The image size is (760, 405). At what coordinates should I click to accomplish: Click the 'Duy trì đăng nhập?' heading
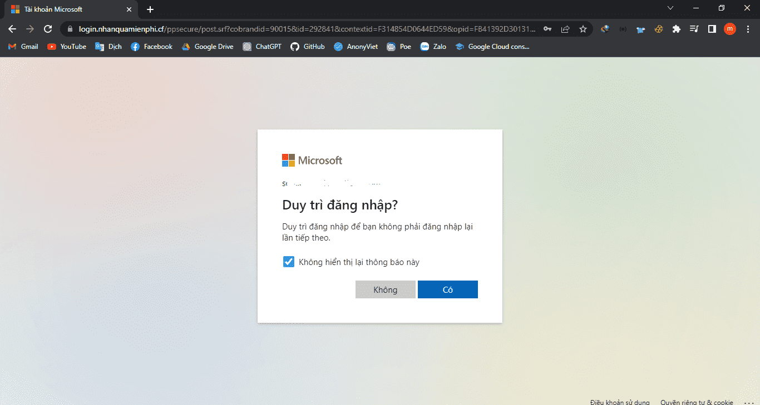coord(340,205)
